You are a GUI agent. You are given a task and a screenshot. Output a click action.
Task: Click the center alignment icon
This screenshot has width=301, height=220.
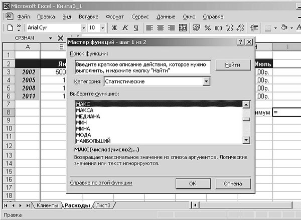point(161,27)
